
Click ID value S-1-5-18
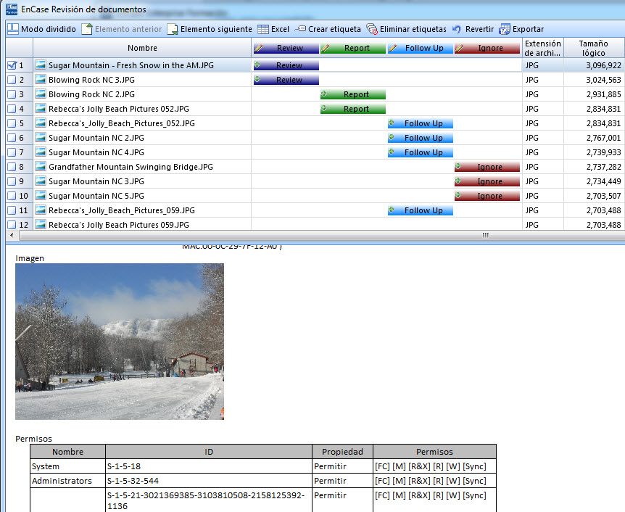coord(123,466)
